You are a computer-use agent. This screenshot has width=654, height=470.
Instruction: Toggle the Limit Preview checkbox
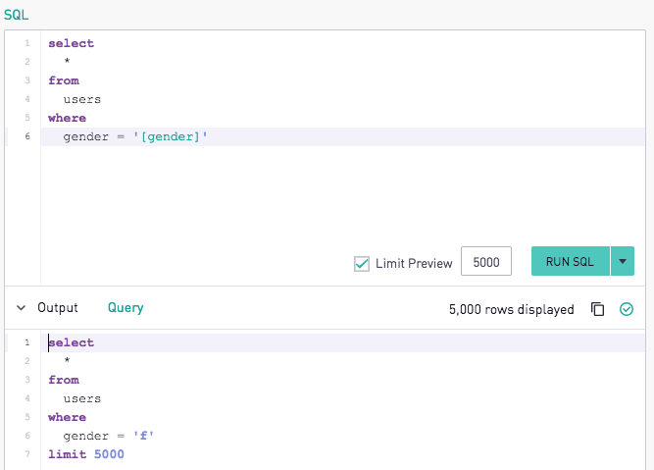click(362, 264)
